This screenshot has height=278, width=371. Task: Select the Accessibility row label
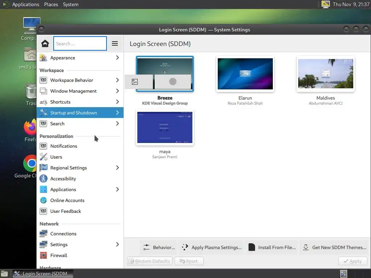(63, 179)
